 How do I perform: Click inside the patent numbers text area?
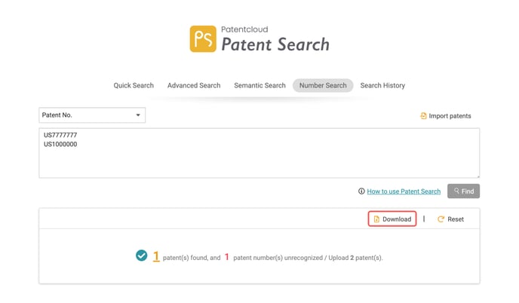point(259,153)
